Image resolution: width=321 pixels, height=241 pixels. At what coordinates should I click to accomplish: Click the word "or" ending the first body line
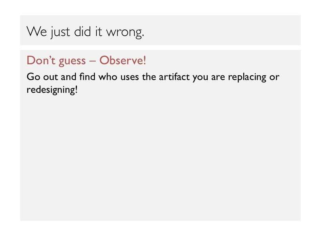(x=274, y=77)
